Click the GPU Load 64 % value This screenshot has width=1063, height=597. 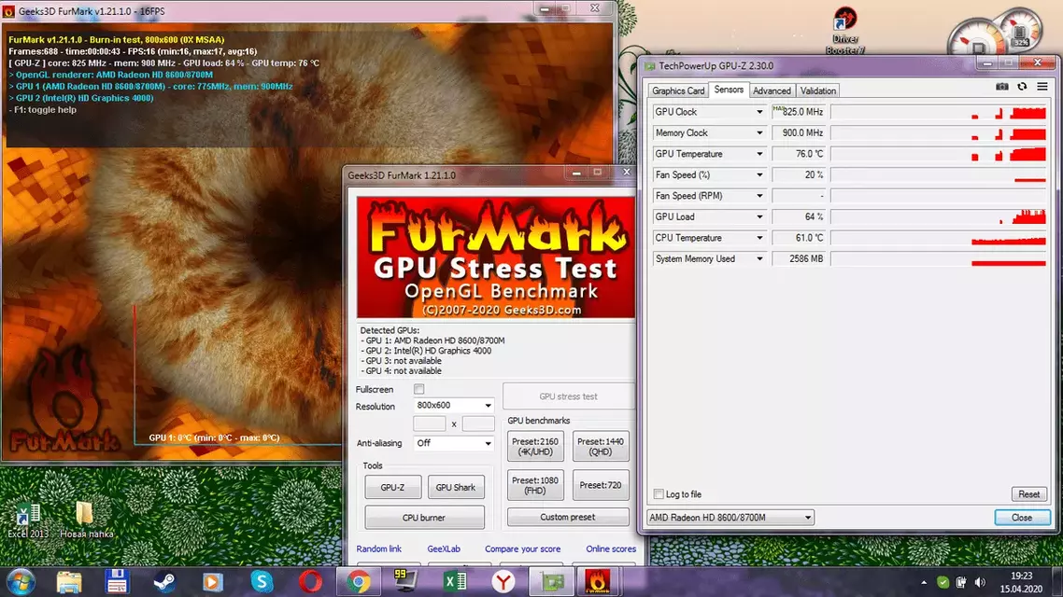click(x=799, y=216)
